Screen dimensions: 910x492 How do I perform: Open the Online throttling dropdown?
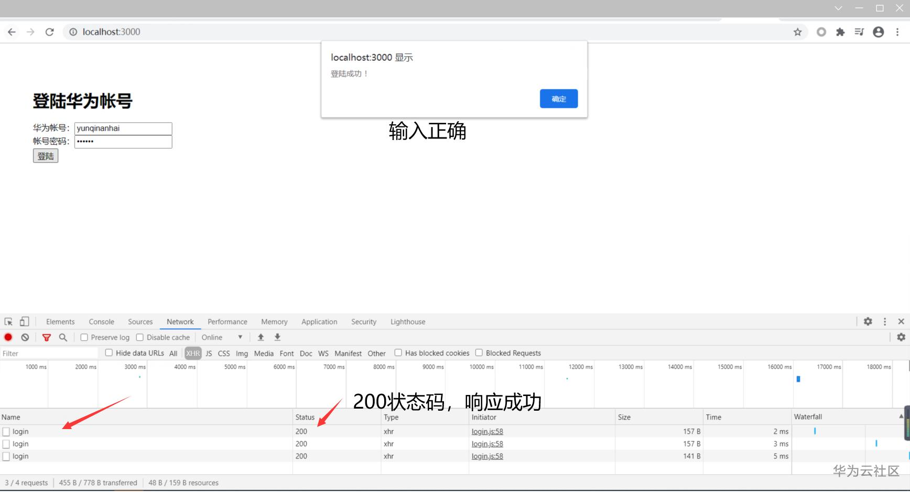tap(222, 337)
